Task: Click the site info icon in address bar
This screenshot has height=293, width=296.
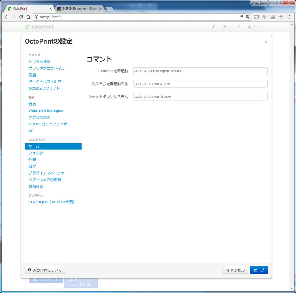Action: pos(36,17)
